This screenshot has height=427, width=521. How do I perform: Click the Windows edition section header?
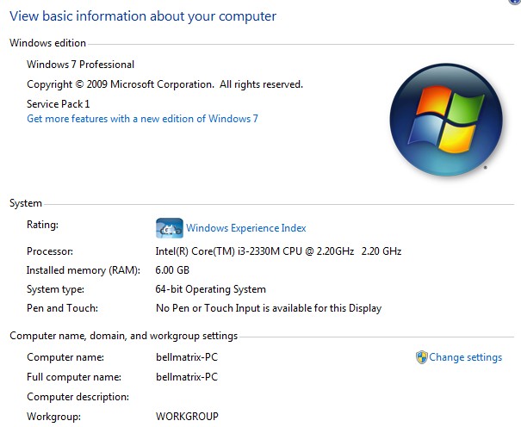[47, 43]
